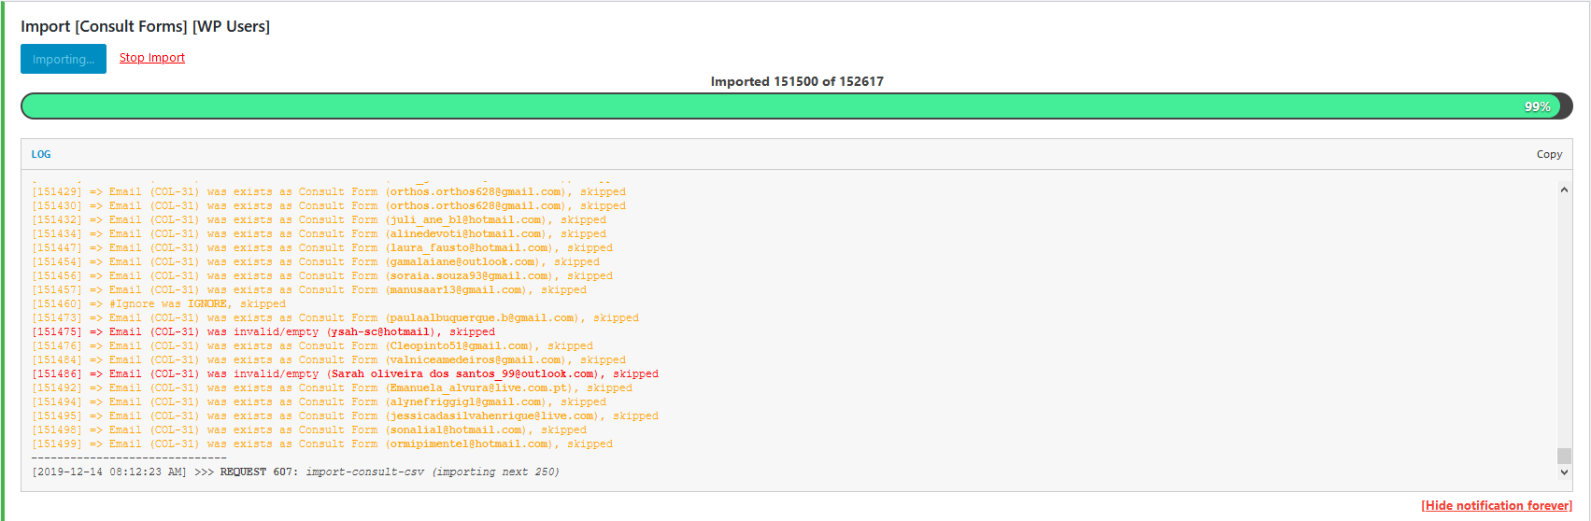Click the LOG panel header label
The width and height of the screenshot is (1591, 521).
(x=41, y=154)
